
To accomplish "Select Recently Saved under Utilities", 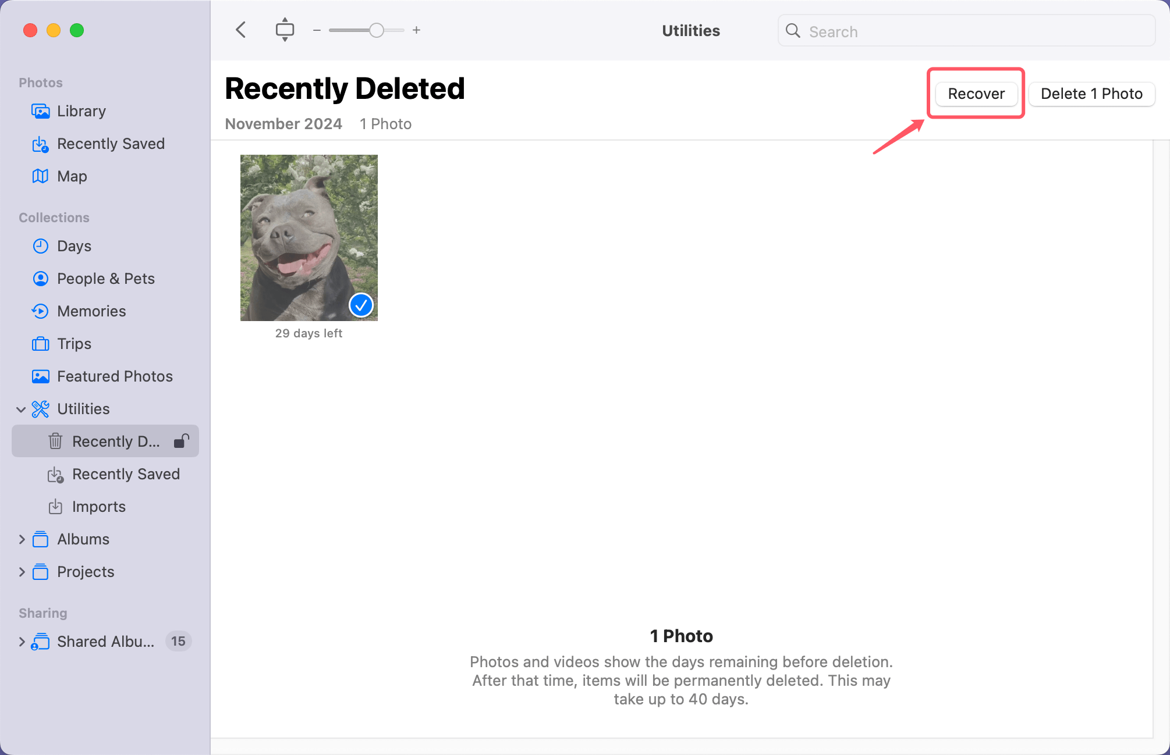I will [126, 473].
